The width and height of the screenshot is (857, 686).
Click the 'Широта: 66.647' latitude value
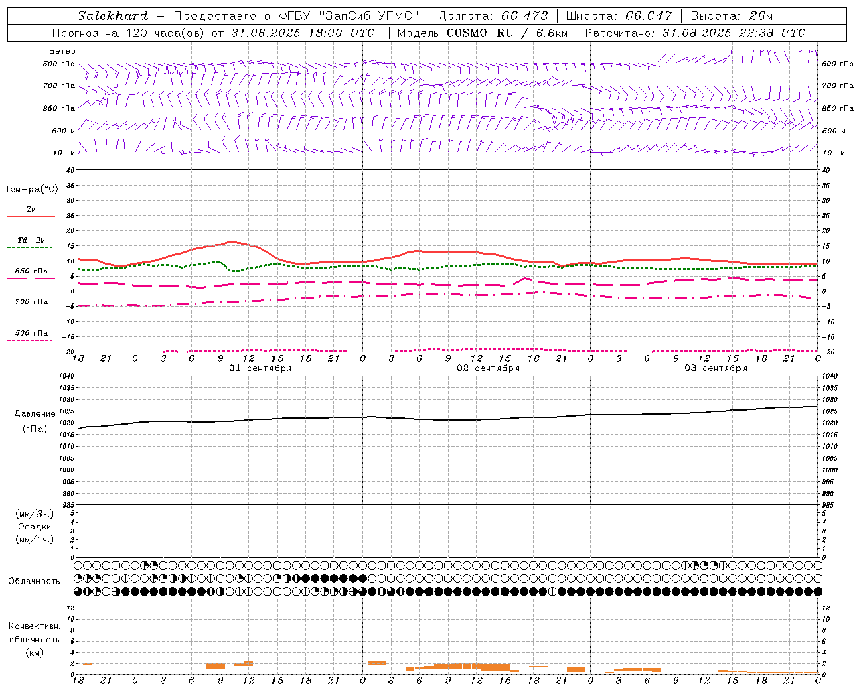pos(619,16)
